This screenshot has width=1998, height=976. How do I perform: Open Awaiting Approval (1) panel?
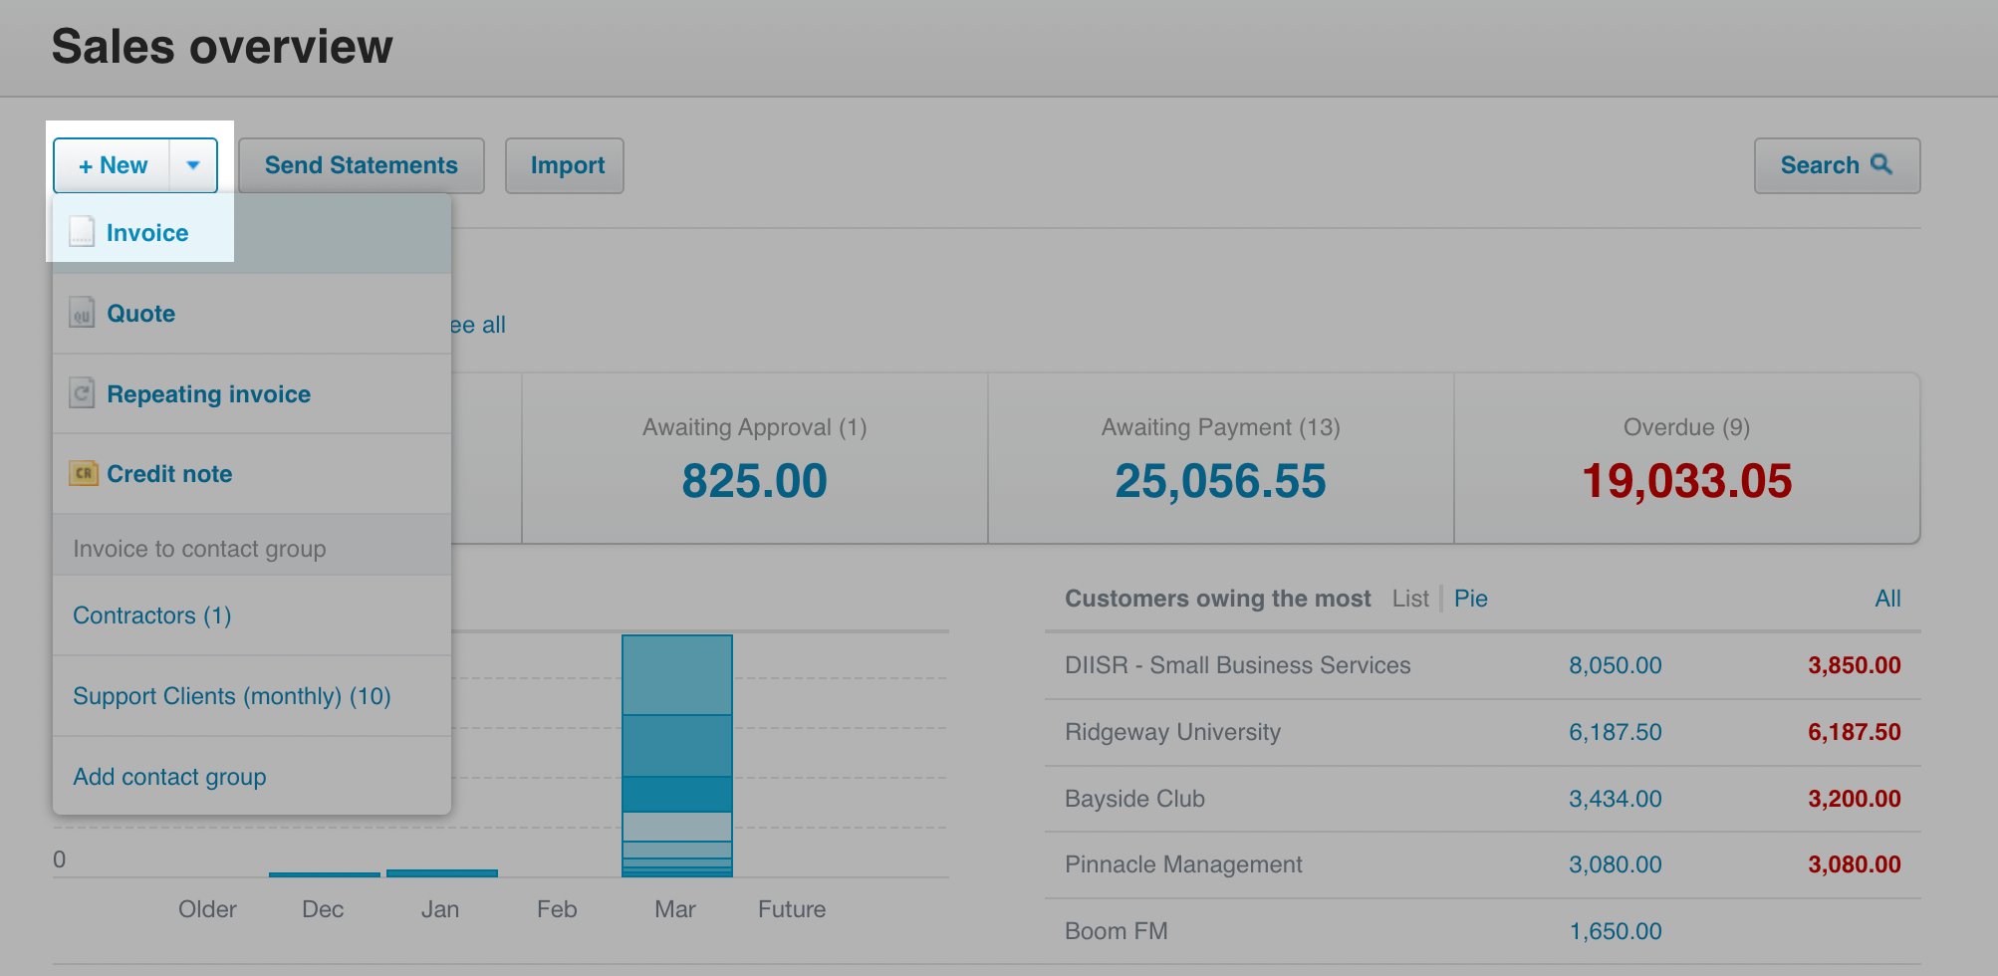click(x=755, y=459)
